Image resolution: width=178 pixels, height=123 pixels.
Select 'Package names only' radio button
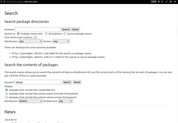18,34
